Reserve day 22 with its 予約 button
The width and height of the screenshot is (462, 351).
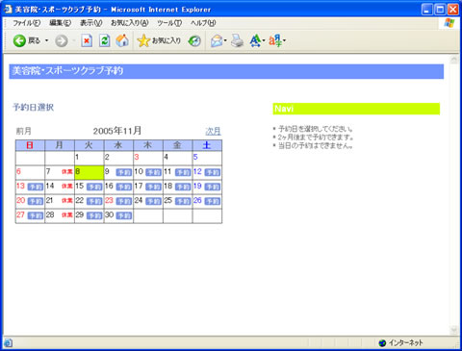tap(94, 201)
